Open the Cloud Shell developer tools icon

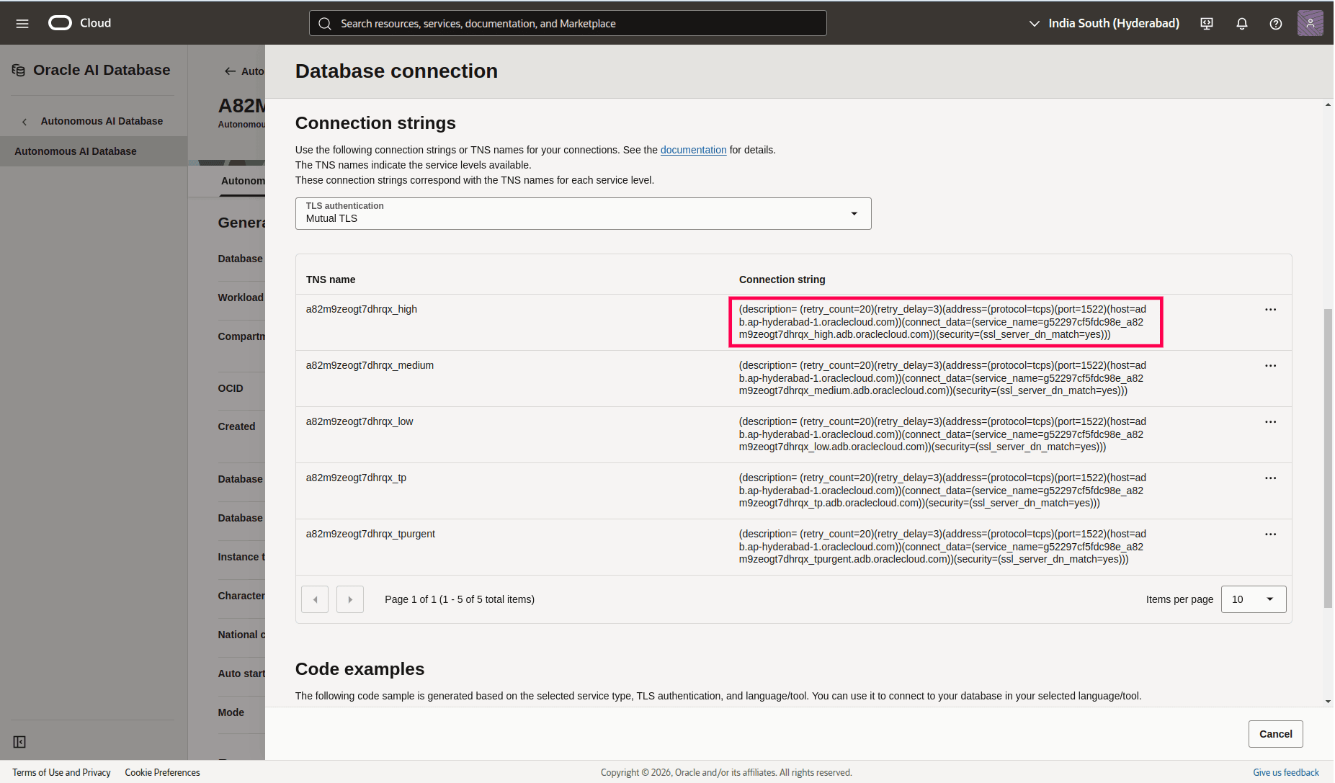(1207, 24)
